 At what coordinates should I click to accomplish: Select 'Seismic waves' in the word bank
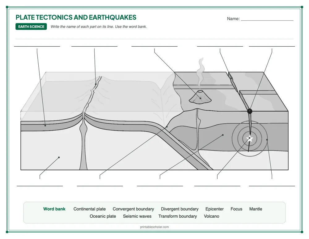tap(137, 216)
